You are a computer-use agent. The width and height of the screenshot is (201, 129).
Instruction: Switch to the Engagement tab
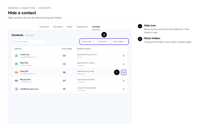(x=82, y=27)
